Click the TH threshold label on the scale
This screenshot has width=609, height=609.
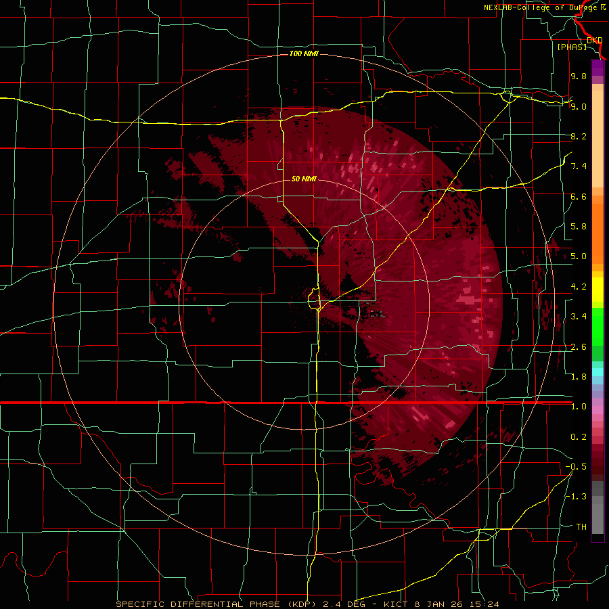pyautogui.click(x=581, y=527)
